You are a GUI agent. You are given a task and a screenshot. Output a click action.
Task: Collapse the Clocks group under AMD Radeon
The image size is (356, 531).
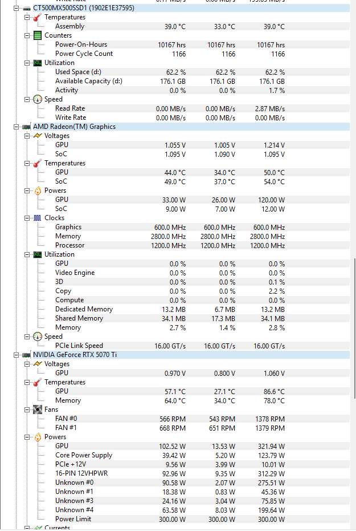[27, 218]
